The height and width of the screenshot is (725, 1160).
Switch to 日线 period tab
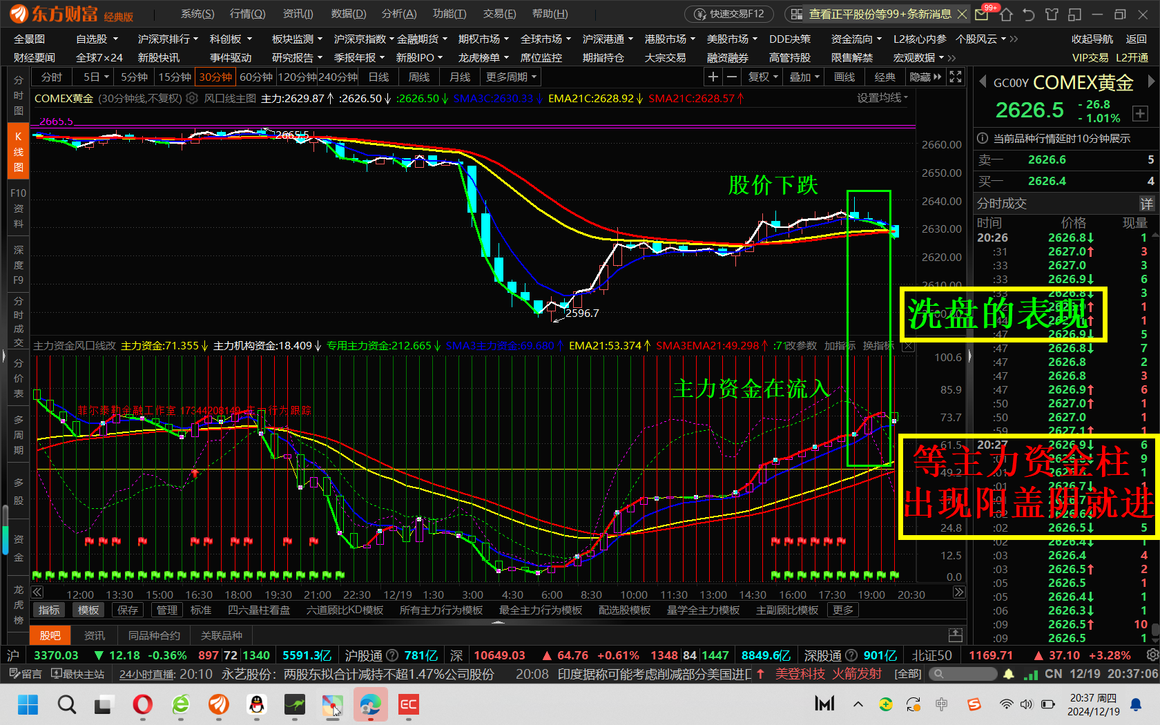378,77
